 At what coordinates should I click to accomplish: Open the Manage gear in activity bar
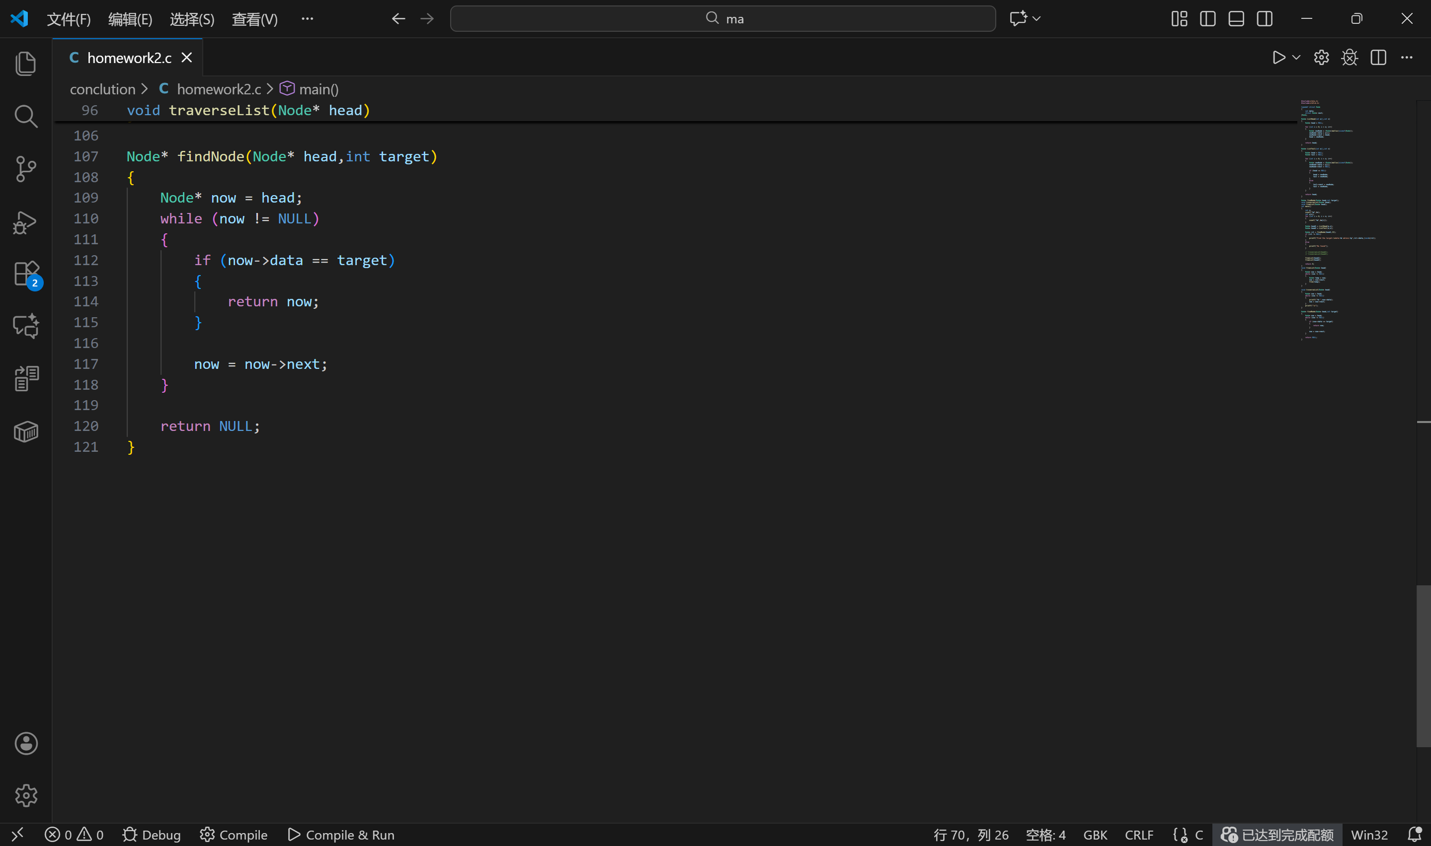coord(26,795)
